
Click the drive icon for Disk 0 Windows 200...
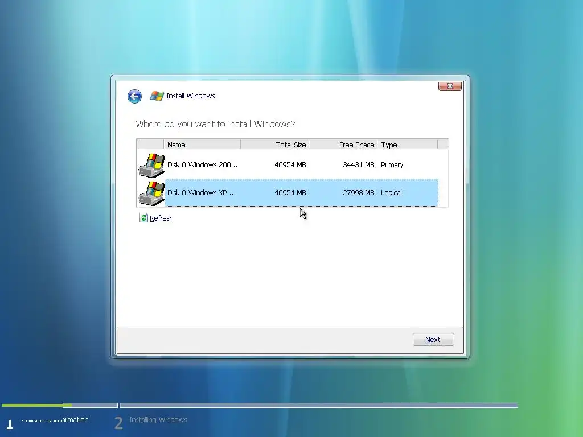click(151, 165)
